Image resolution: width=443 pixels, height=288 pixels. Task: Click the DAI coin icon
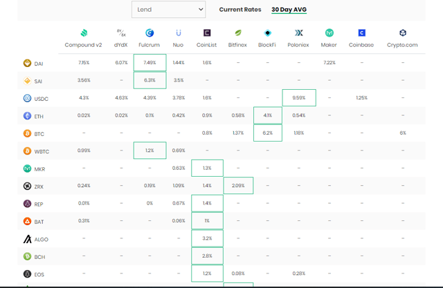[x=27, y=63]
